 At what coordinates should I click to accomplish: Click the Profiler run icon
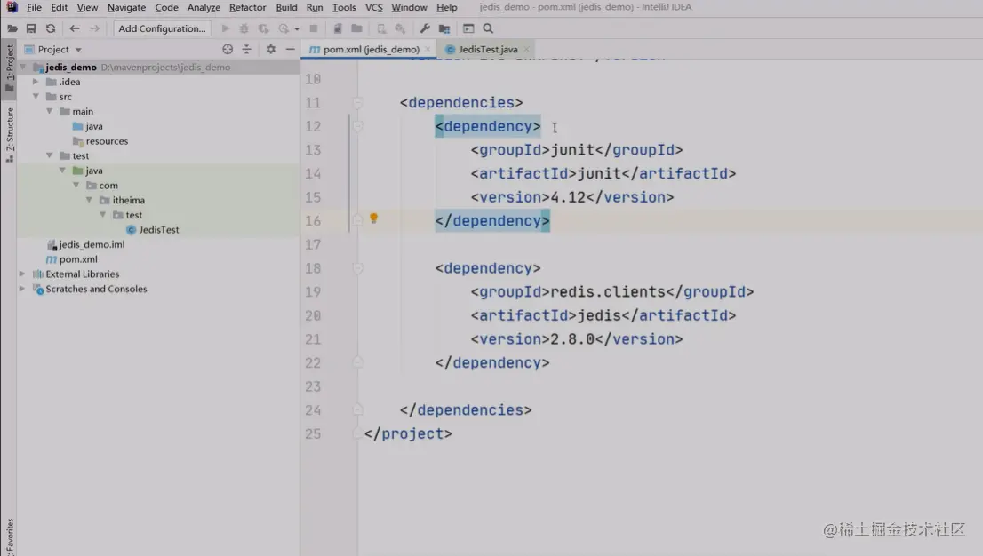(x=284, y=28)
